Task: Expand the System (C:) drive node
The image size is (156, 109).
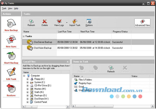Action: point(28,82)
